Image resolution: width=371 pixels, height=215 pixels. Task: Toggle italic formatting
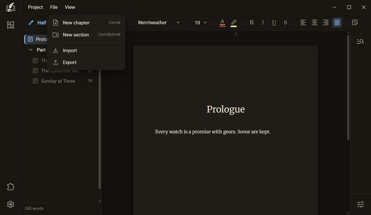(262, 22)
